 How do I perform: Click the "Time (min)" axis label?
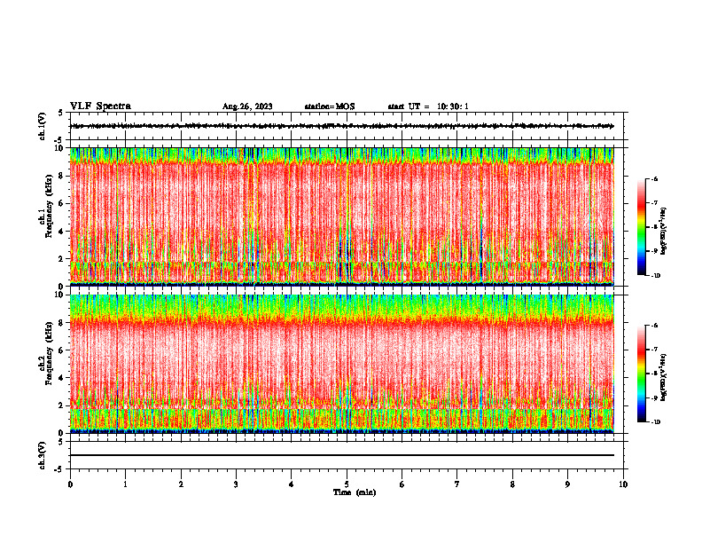click(x=355, y=492)
